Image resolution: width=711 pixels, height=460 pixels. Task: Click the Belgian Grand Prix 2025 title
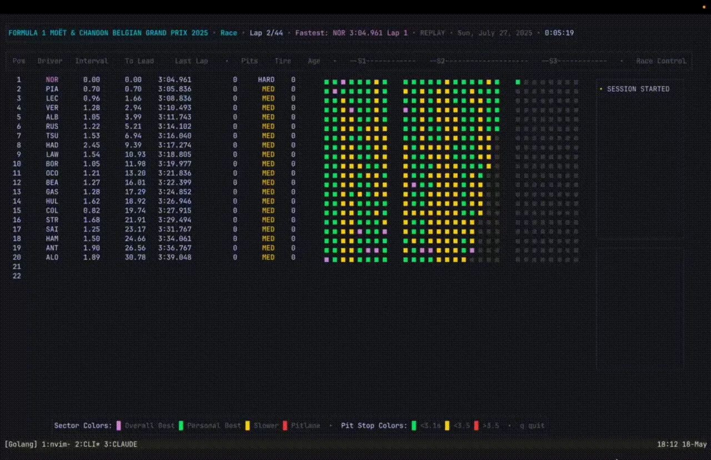click(108, 33)
